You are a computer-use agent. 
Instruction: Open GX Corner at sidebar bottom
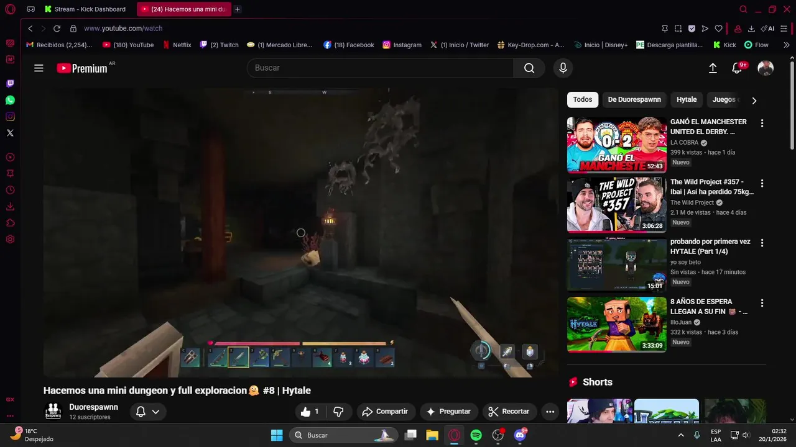tap(10, 400)
